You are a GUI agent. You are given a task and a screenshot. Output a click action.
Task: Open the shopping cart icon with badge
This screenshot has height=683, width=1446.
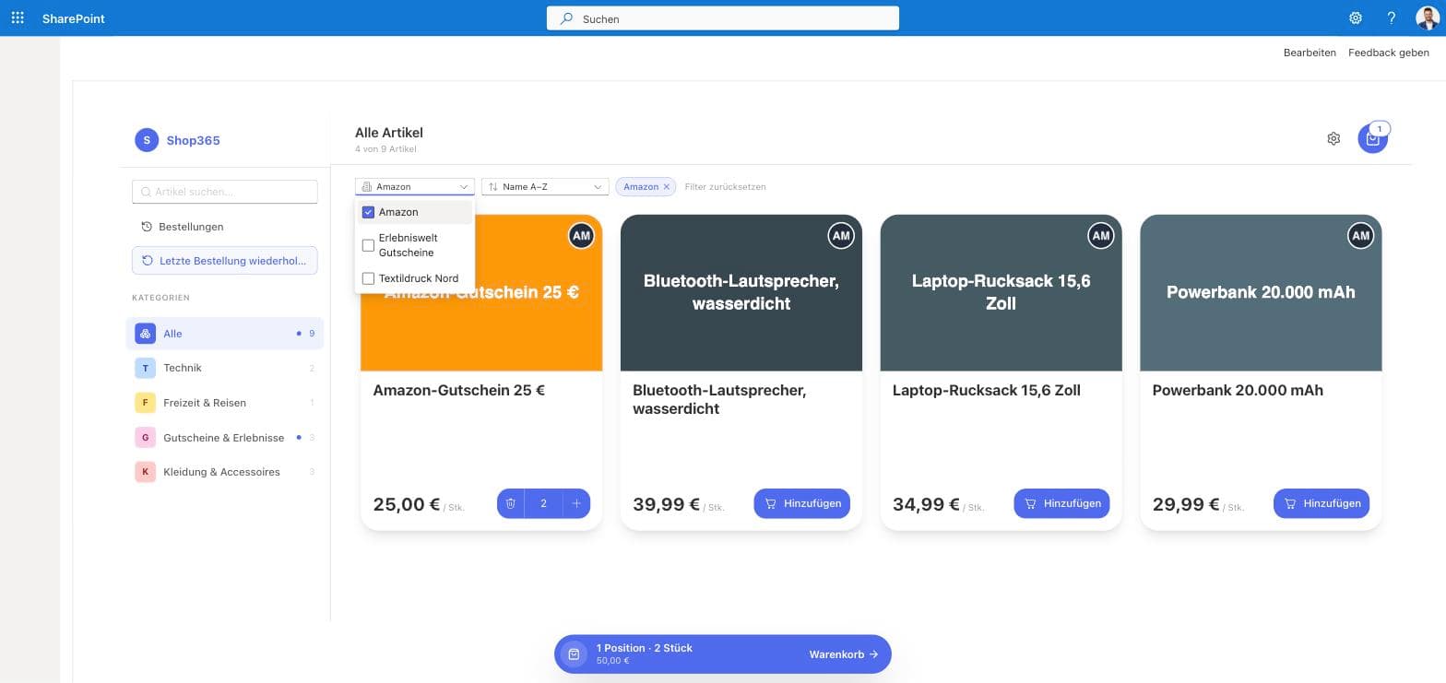1372,138
